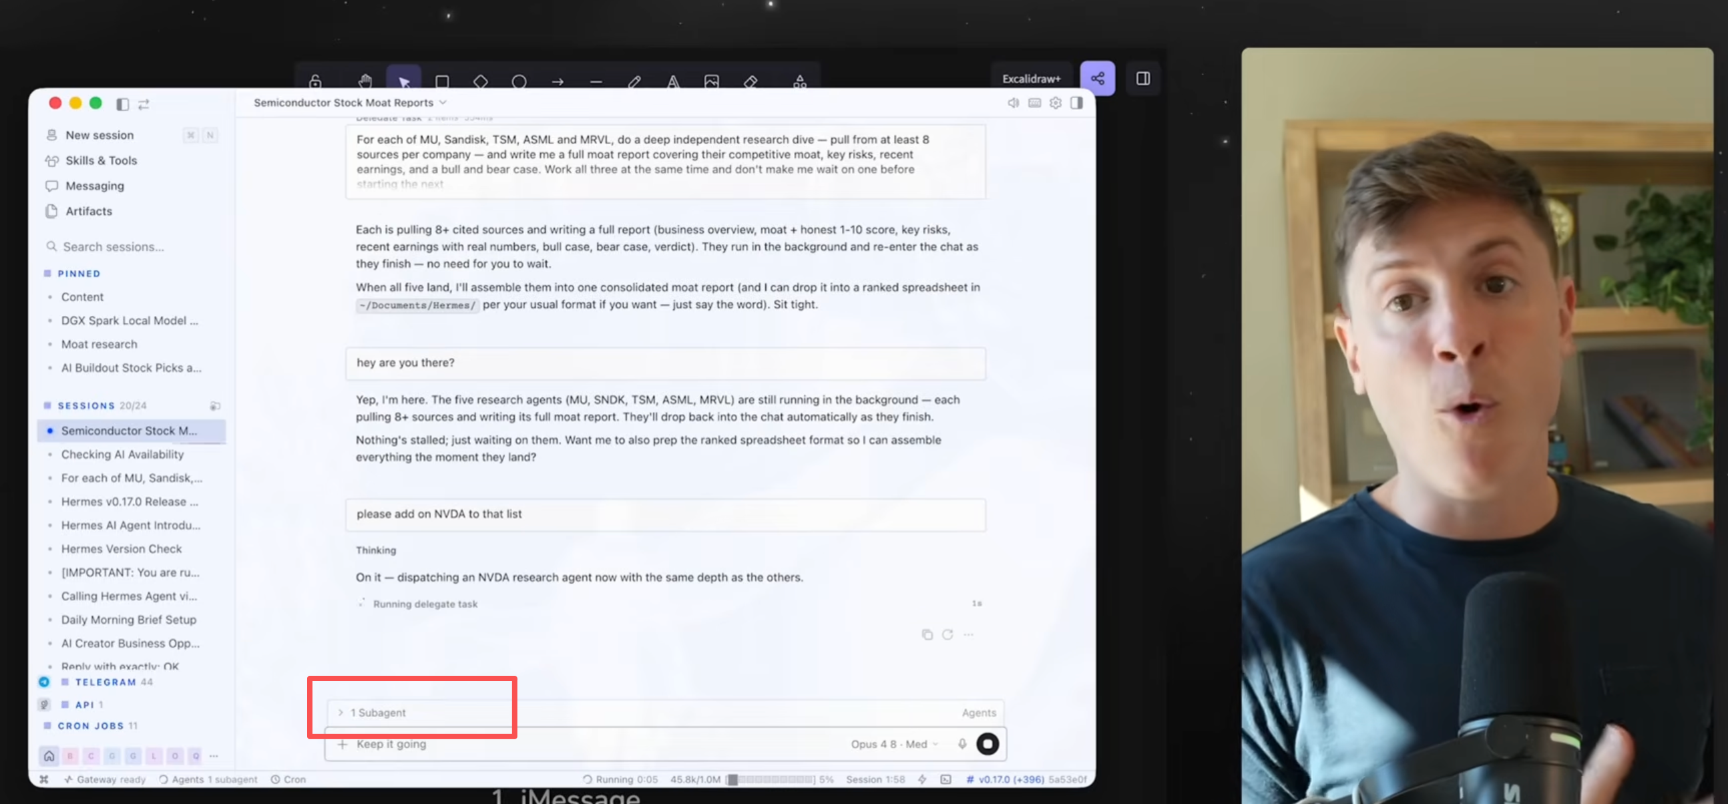Click the keyboard icon in chat header

(x=1034, y=103)
